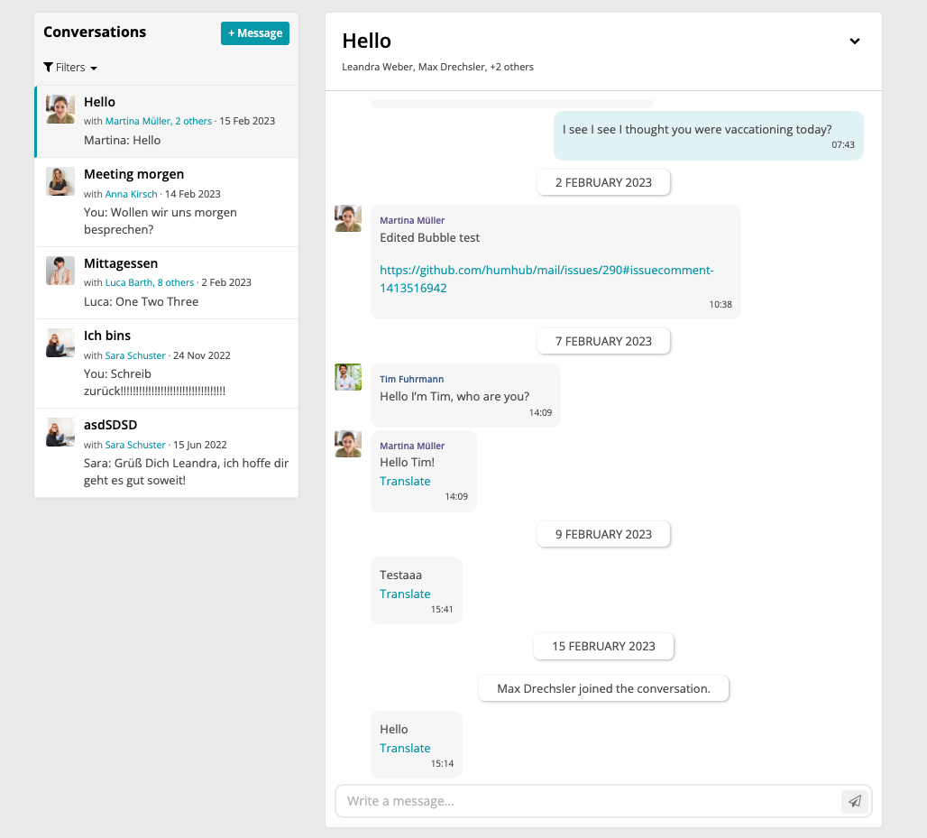Click the '2 FEBRUARY 2023' date badge
This screenshot has width=927, height=838.
[x=603, y=183]
